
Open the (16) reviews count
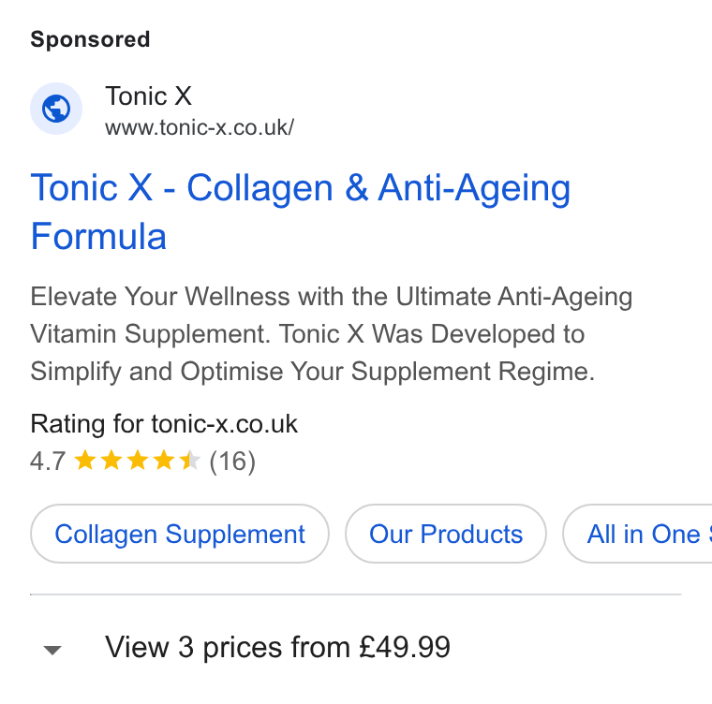(x=232, y=462)
